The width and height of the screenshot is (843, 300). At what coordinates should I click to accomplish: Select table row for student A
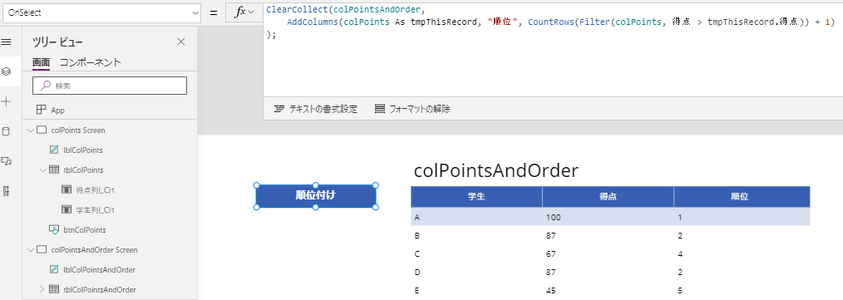point(610,217)
